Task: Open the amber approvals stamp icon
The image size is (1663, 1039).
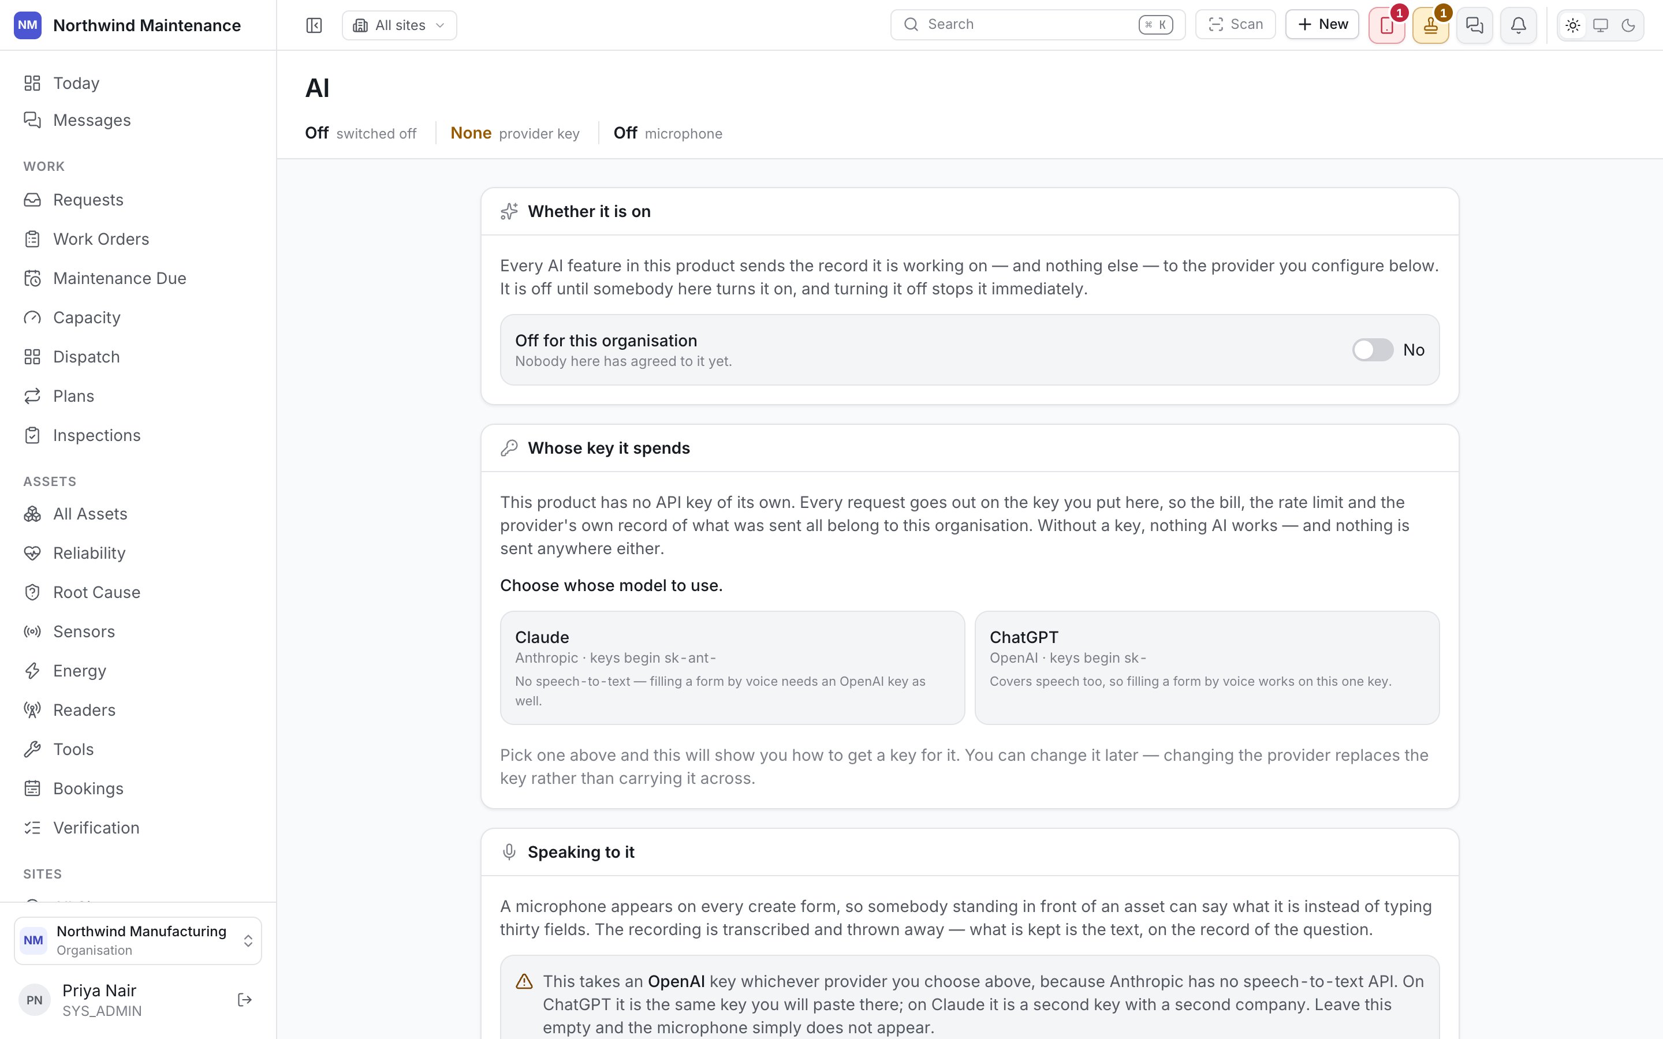Action: 1431,26
